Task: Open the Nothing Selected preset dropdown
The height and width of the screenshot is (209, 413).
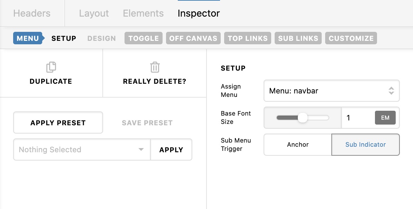Action: pyautogui.click(x=82, y=149)
